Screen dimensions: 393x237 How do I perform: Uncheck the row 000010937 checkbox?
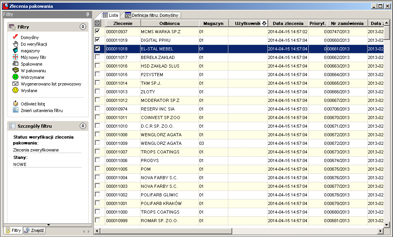[98, 31]
